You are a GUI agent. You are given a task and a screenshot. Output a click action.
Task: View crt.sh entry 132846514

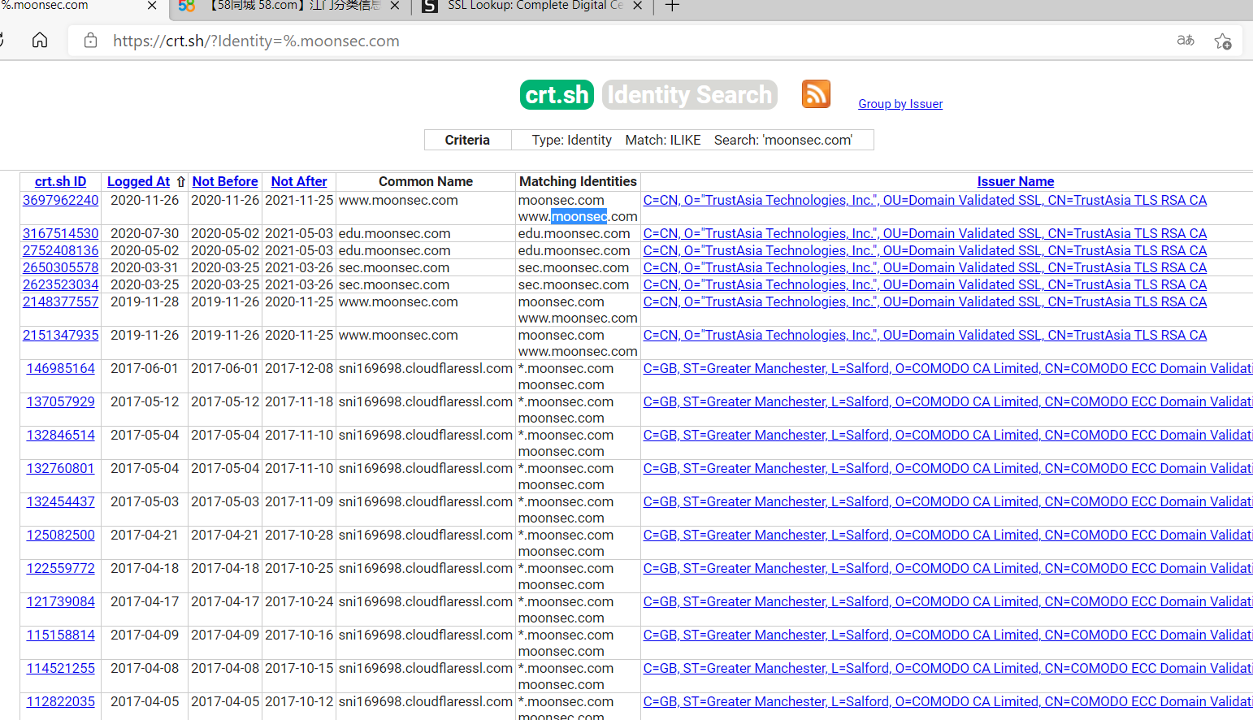pos(61,436)
